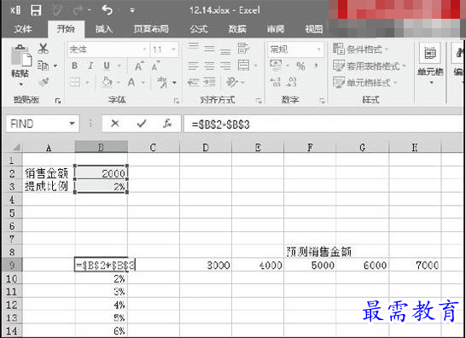Click the Orientation text rotate icon
Screen dimensions: 466x338
(232, 82)
